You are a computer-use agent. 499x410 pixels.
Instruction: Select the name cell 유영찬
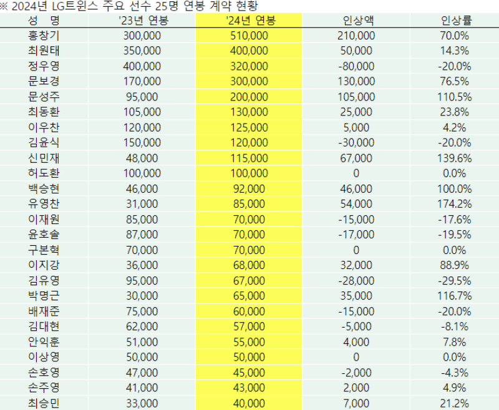pos(44,203)
